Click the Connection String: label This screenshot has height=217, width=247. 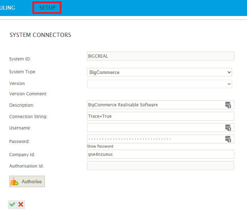click(x=28, y=117)
